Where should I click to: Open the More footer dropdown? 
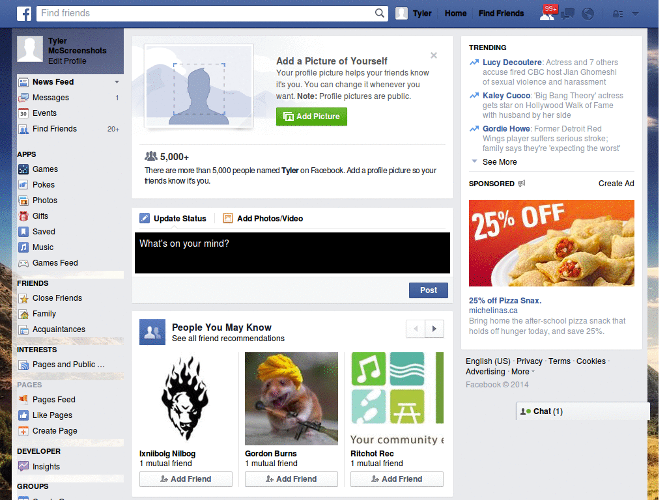click(523, 372)
